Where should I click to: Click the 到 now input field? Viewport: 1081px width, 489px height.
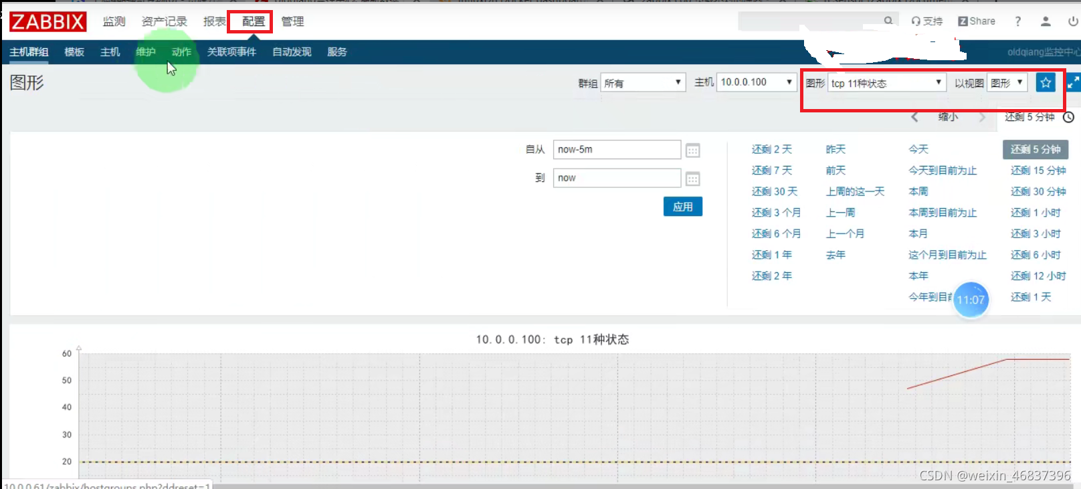[x=617, y=178]
